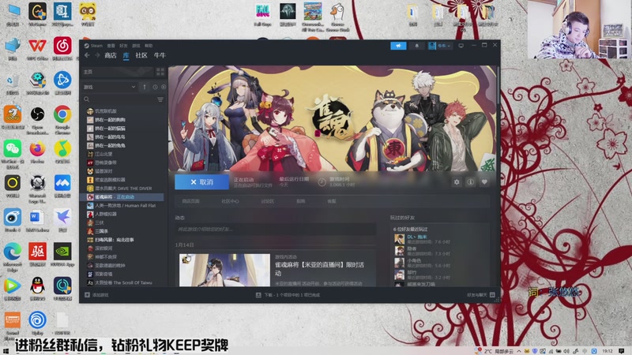Open QQ penguin desktop icon

pos(37,289)
